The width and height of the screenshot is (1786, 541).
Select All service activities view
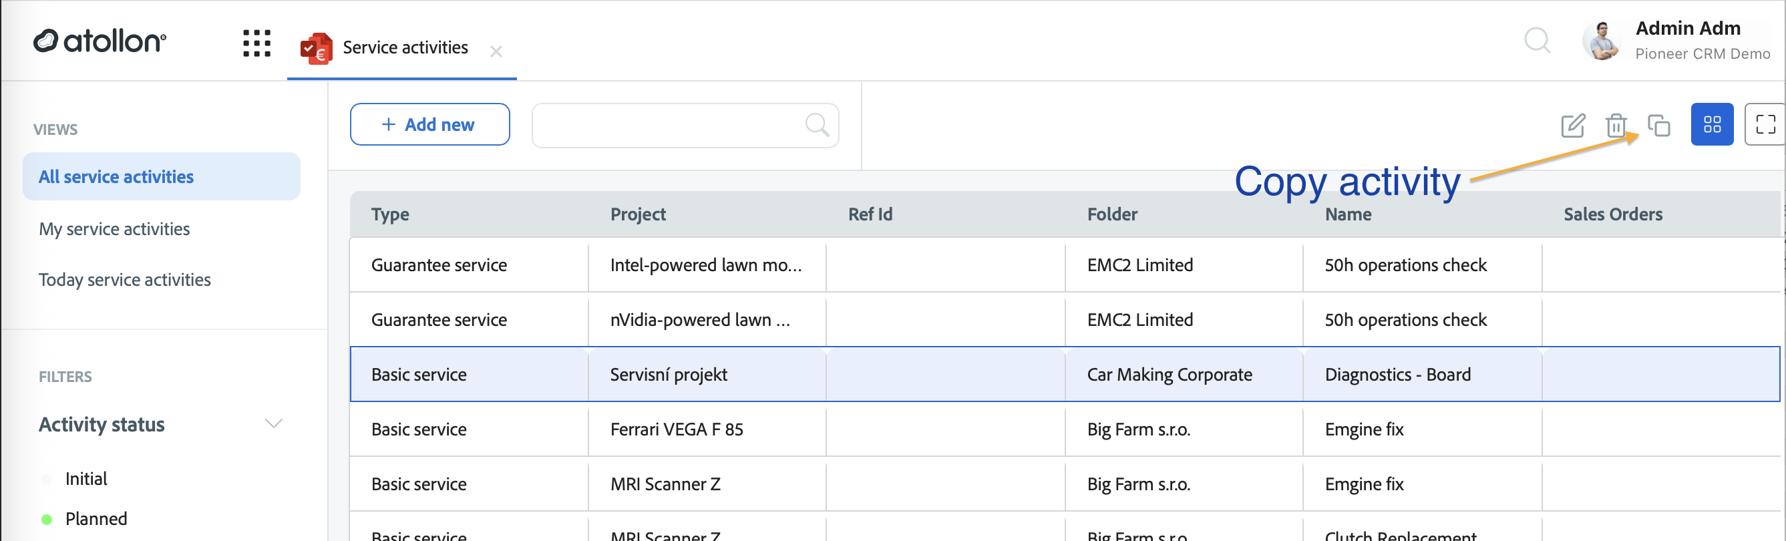162,177
